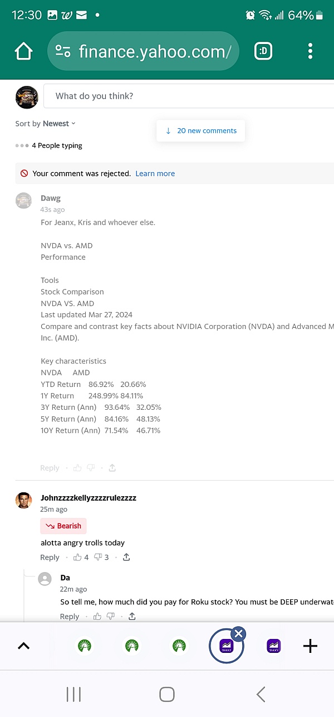Screen dimensions: 334x717
Task: Open the browser three-dot menu
Action: 310,51
